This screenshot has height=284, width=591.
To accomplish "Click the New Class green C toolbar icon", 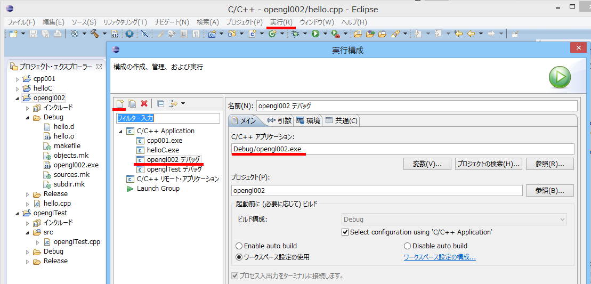I will click(x=272, y=34).
